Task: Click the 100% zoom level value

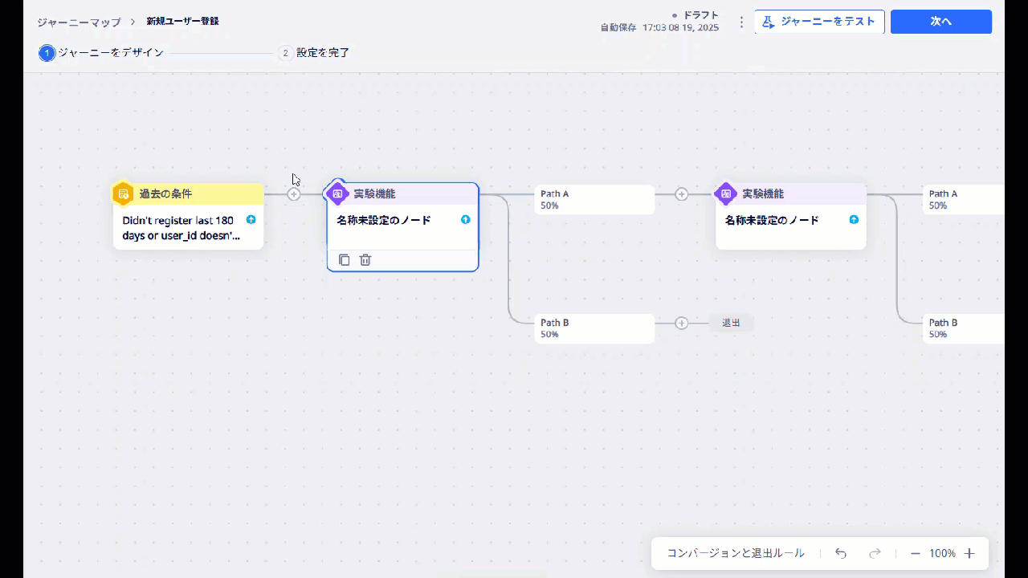Action: (942, 553)
